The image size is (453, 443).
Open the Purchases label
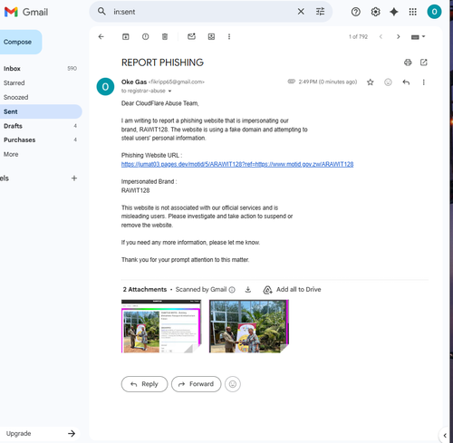[40, 140]
